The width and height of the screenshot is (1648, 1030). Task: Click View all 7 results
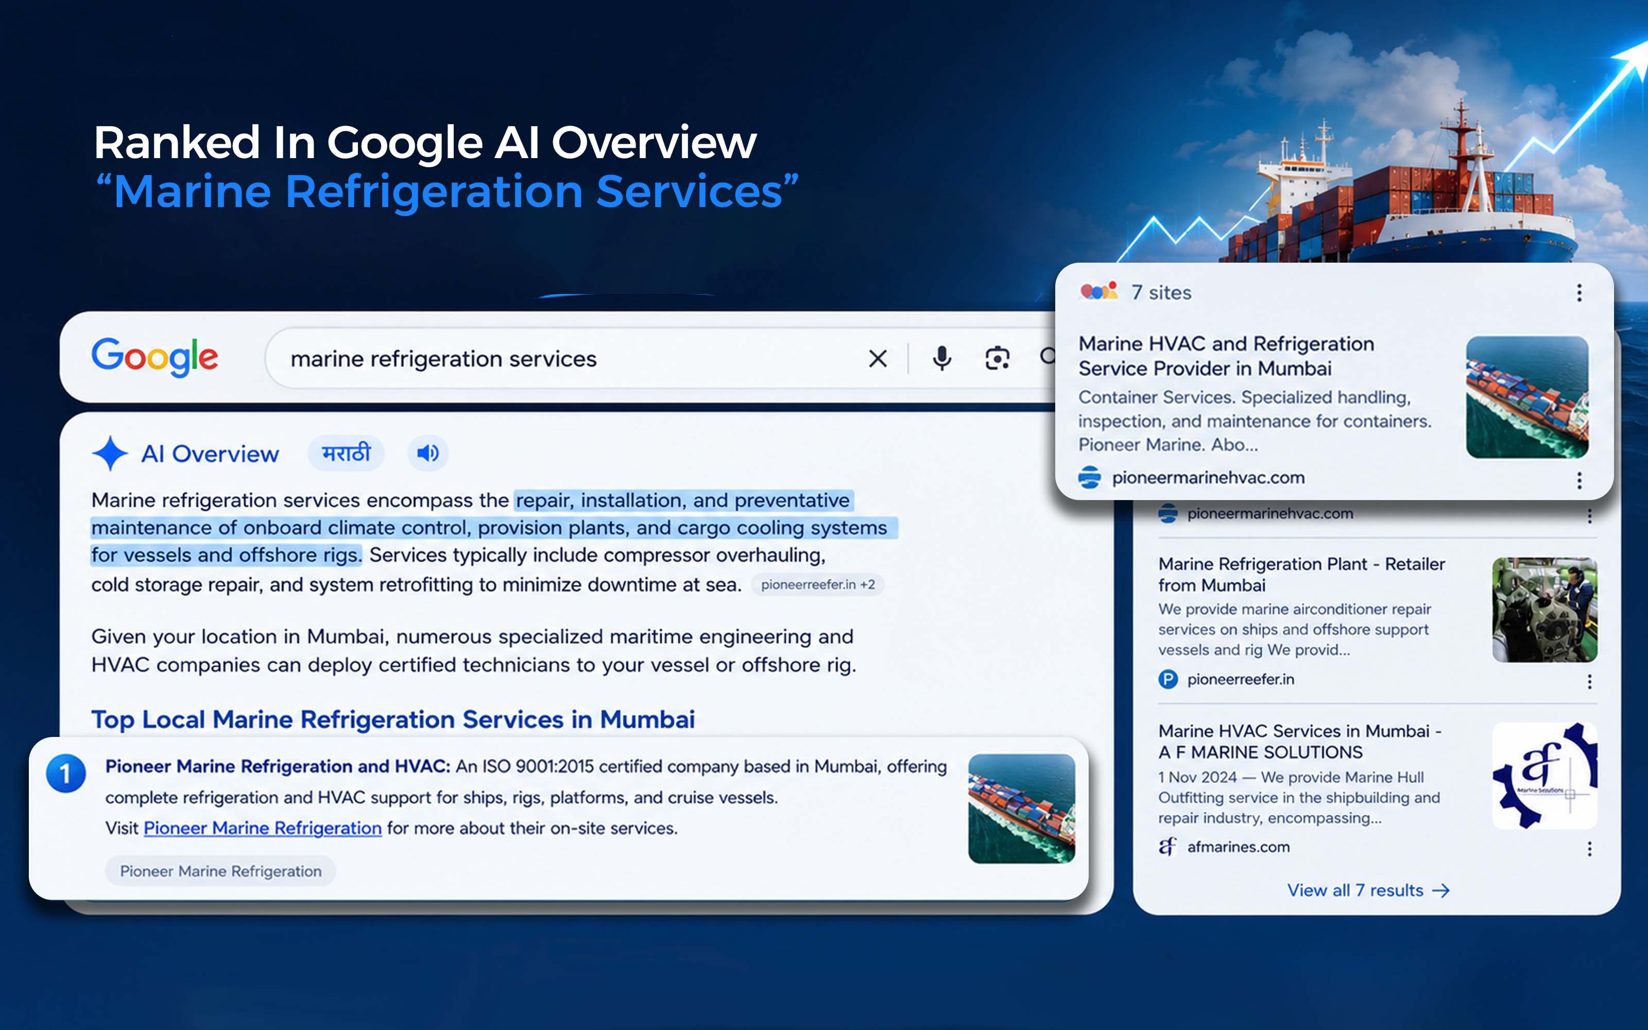click(x=1368, y=890)
